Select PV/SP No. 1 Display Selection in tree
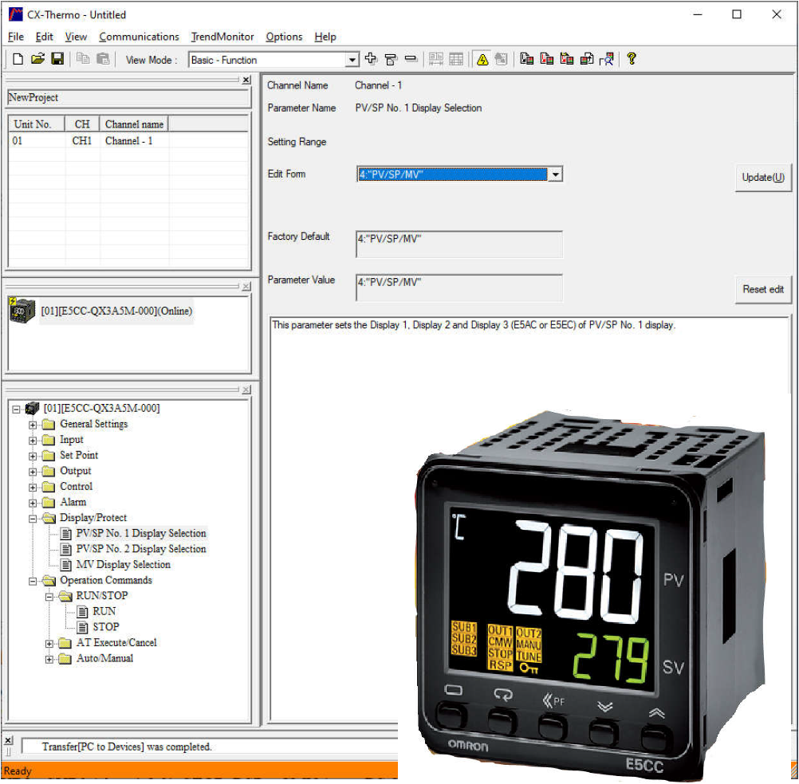 (141, 533)
